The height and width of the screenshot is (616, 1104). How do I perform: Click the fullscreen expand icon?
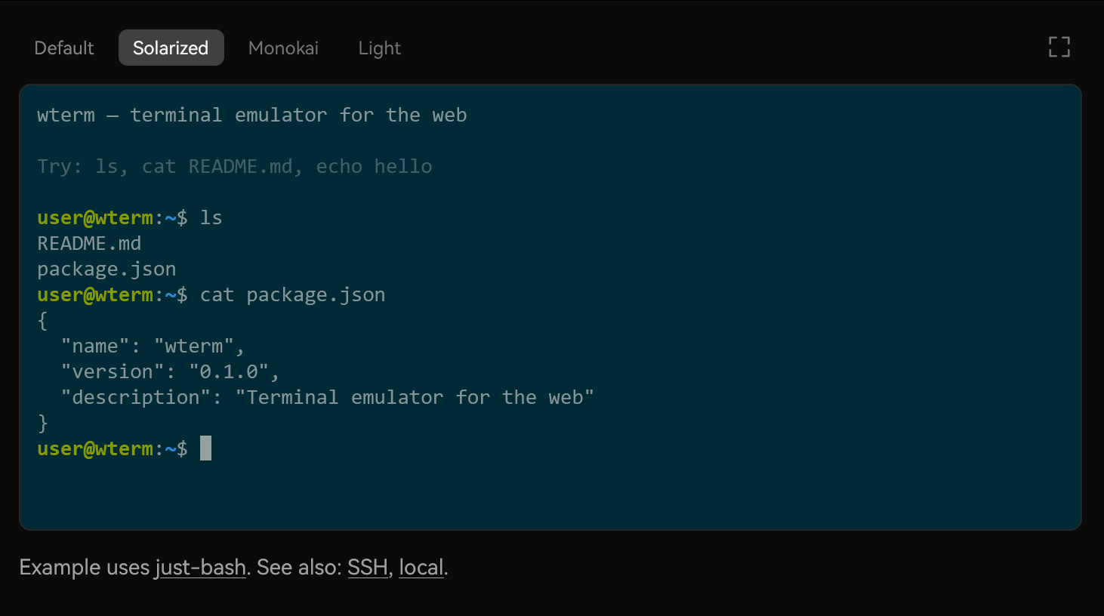tap(1059, 47)
